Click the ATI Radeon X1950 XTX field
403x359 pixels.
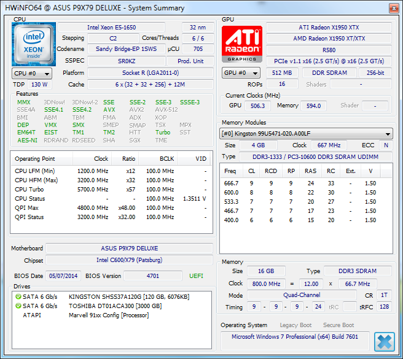329,28
